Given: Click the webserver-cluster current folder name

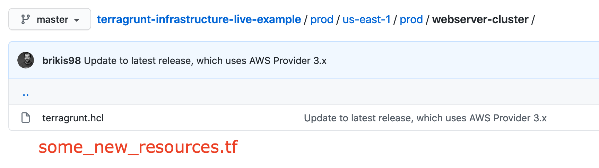Looking at the screenshot, I should click(480, 19).
